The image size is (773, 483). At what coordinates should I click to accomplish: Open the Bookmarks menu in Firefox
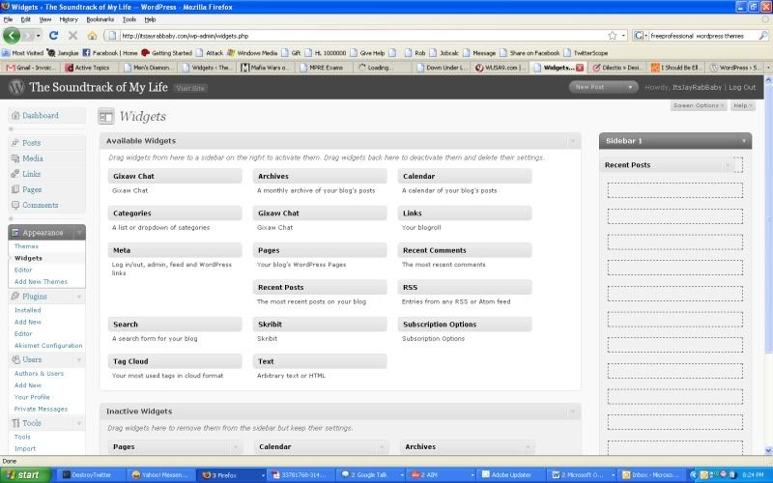click(x=99, y=19)
